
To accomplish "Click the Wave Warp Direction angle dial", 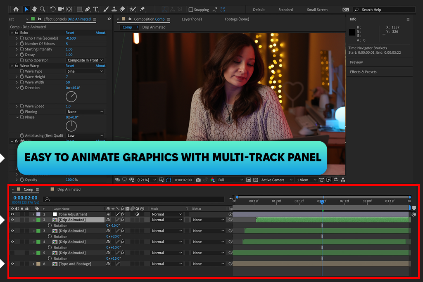I will (x=71, y=97).
